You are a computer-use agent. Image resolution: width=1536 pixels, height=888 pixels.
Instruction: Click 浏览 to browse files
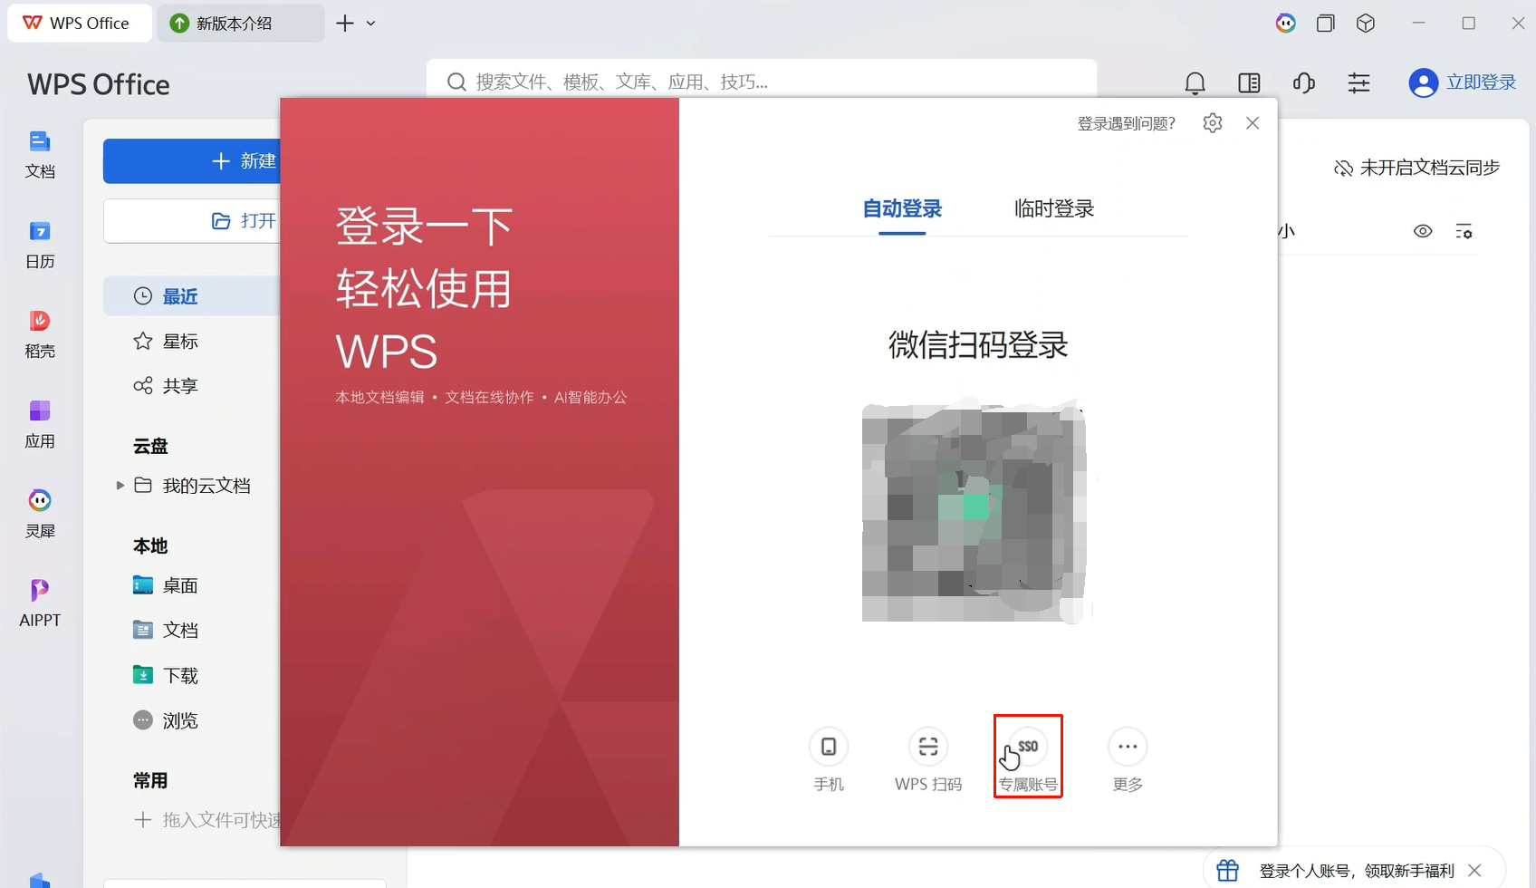point(166,720)
